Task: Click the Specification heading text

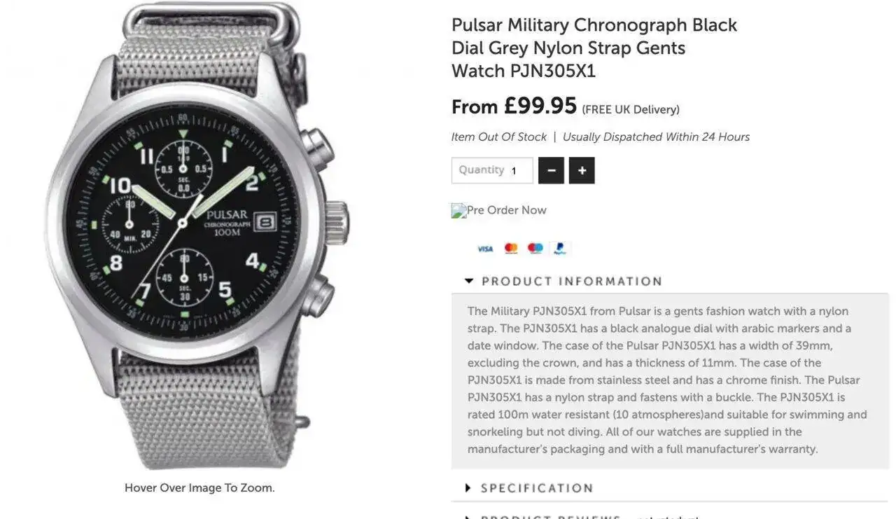Action: point(537,487)
